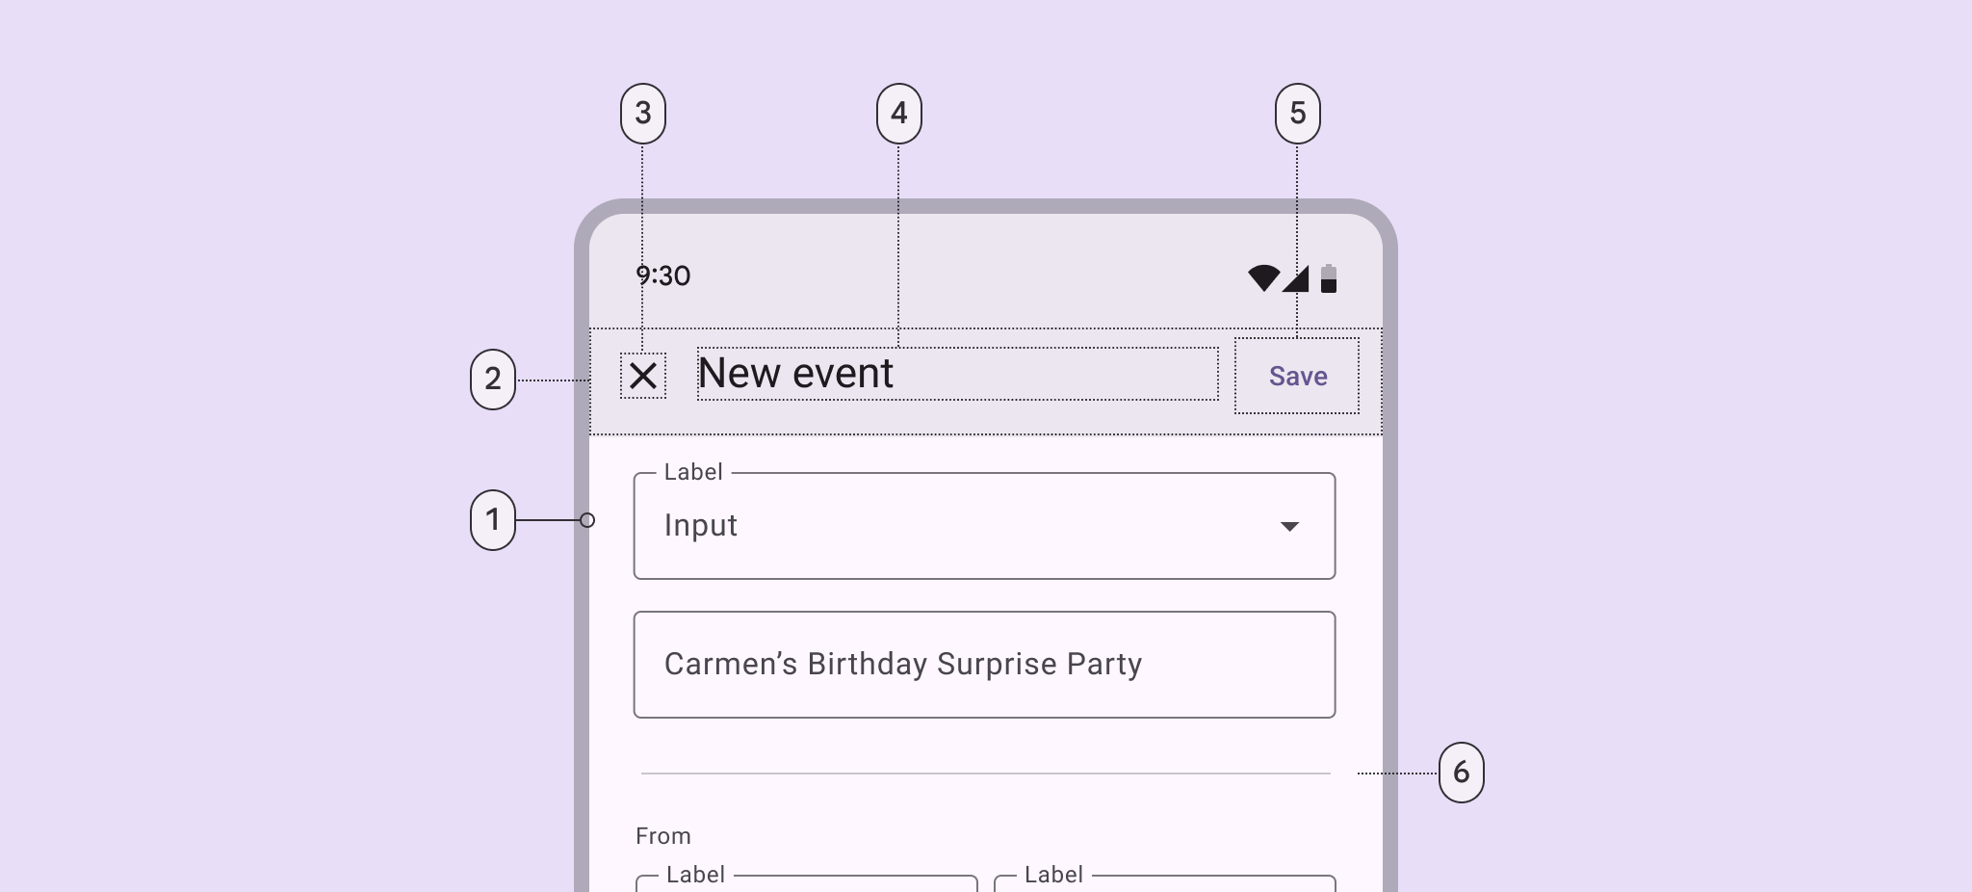Click the horizontal divider line

(x=985, y=774)
